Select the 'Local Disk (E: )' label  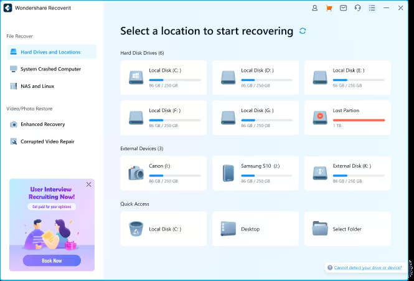pos(349,70)
